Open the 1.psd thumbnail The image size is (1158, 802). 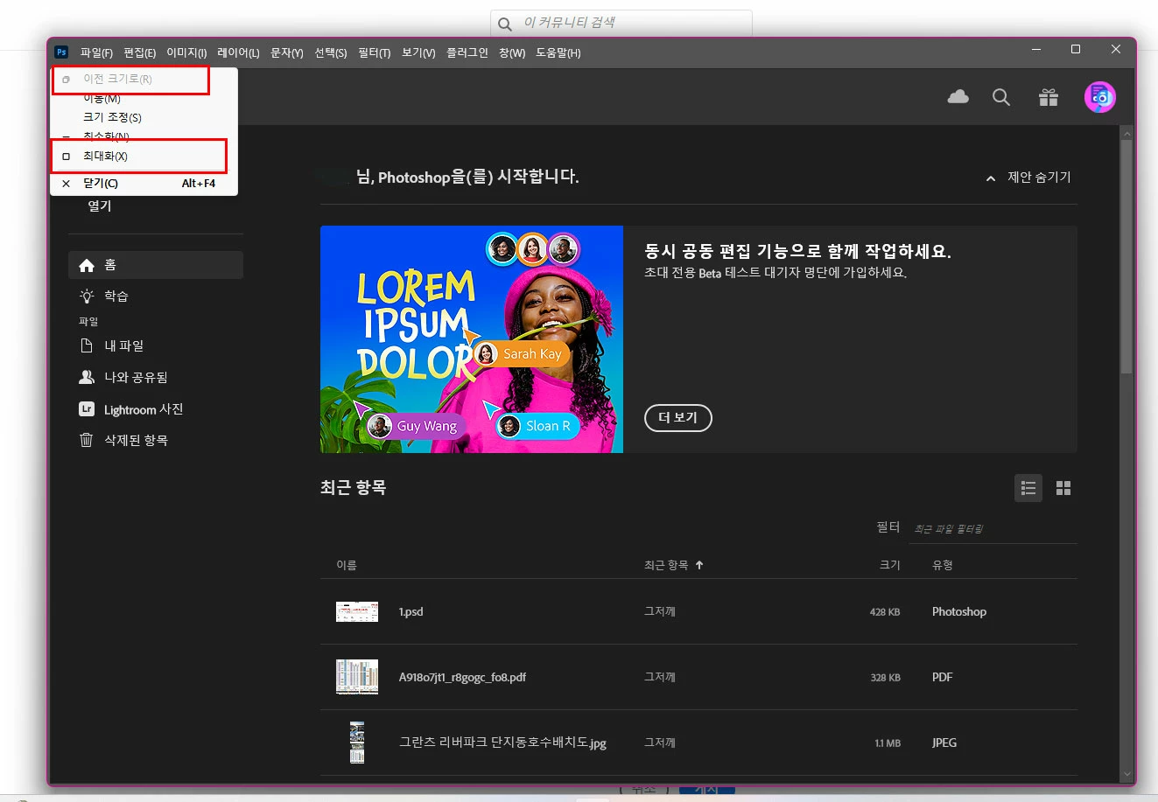tap(357, 611)
